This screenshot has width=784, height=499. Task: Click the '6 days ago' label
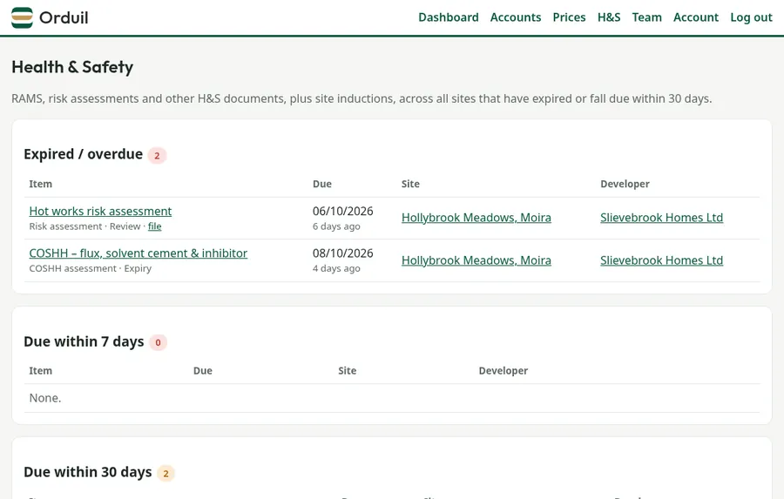(x=336, y=226)
